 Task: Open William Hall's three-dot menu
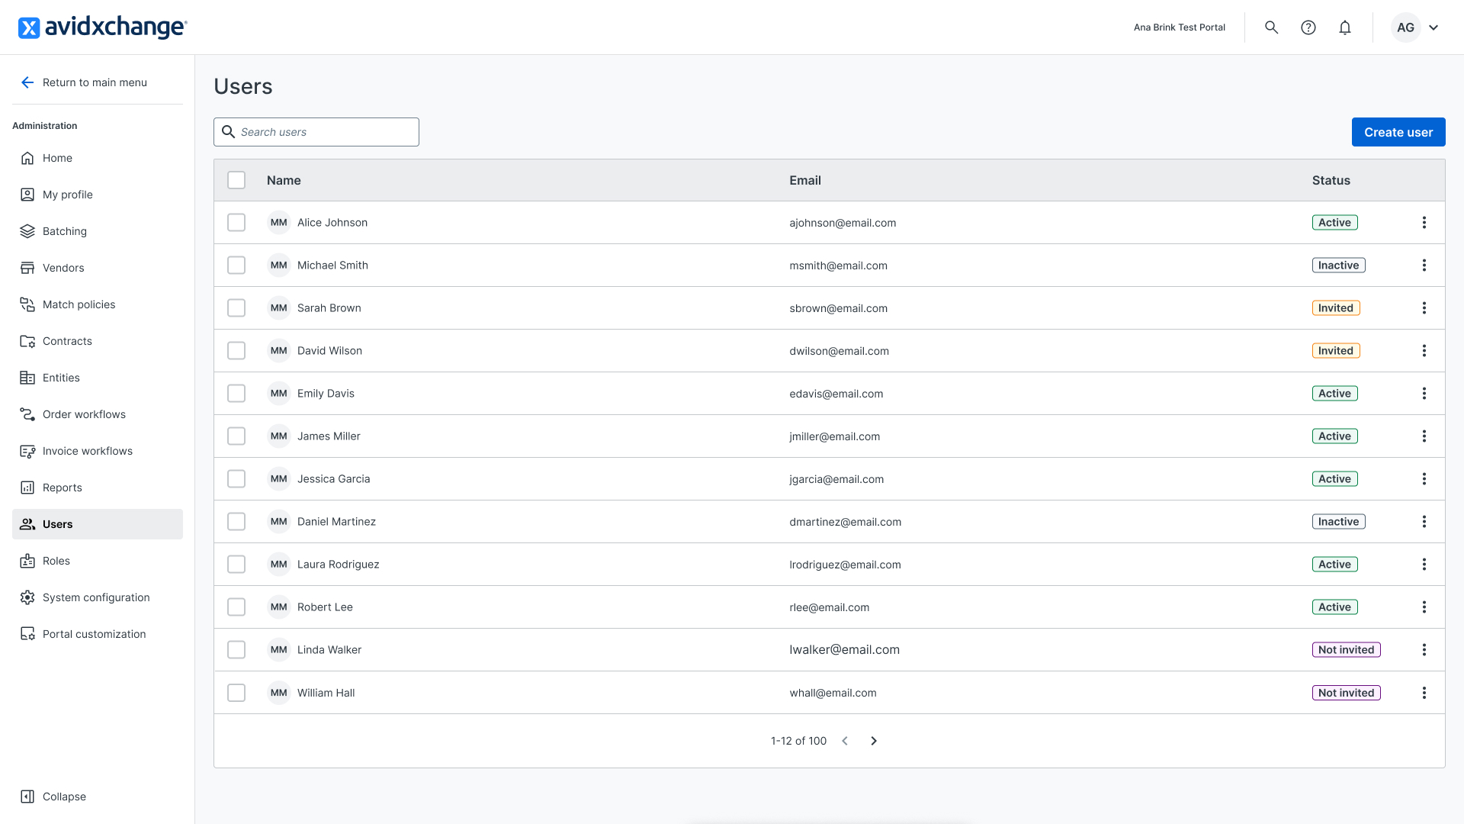click(x=1424, y=693)
